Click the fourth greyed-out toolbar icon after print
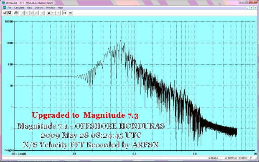Image resolution: width=259 pixels, height=162 pixels. pyautogui.click(x=36, y=13)
